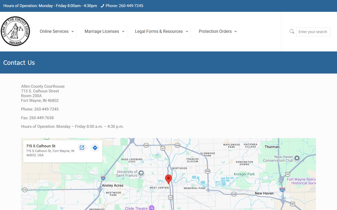Click the Kreager Park label on map

click(244, 174)
